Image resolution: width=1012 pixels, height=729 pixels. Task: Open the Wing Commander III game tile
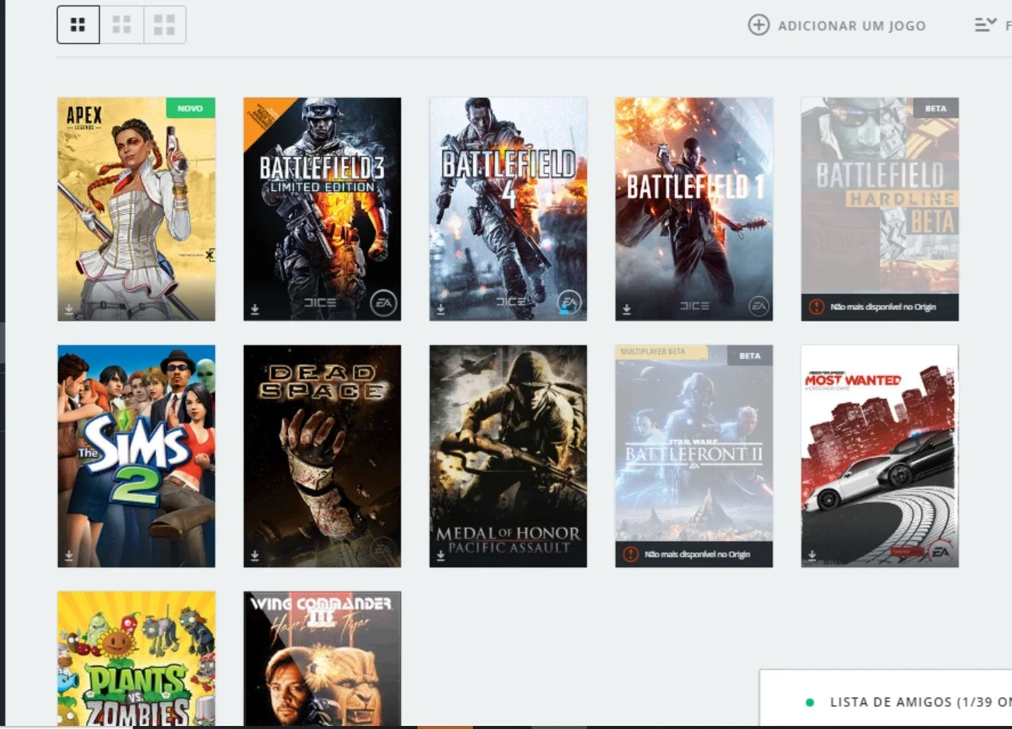pos(322,659)
